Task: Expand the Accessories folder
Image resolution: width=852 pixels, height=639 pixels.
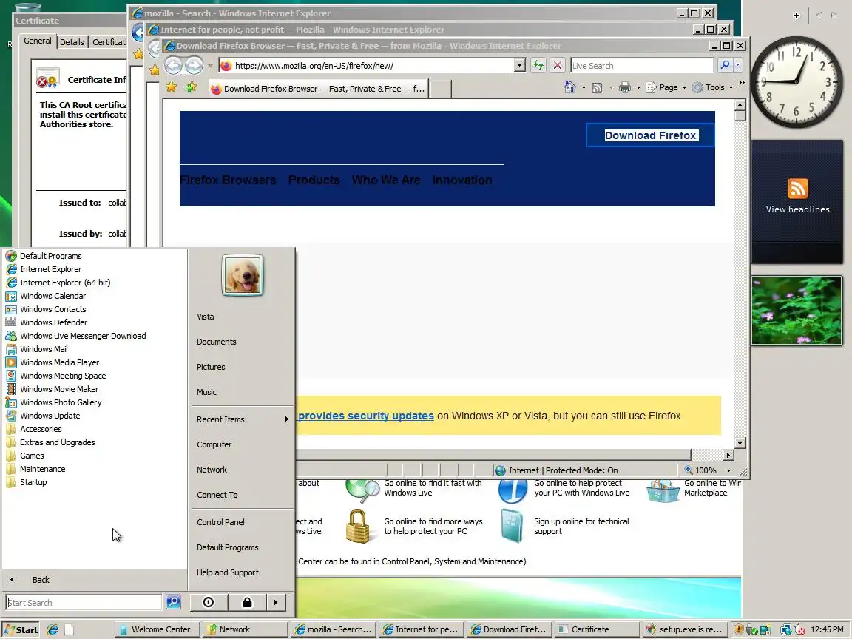Action: (40, 429)
